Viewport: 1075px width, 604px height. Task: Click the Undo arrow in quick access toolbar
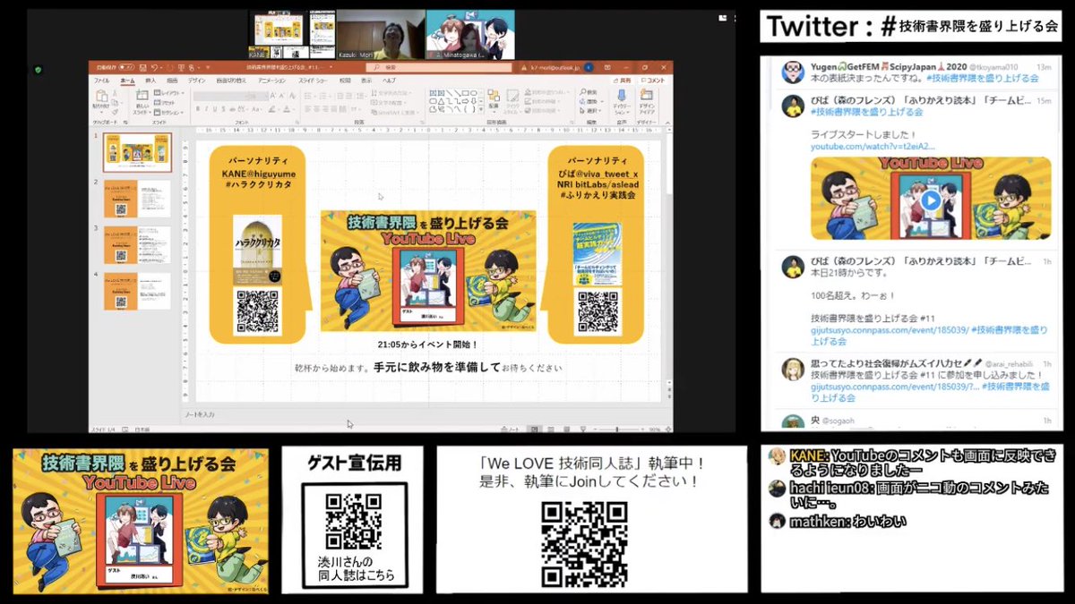click(x=154, y=67)
